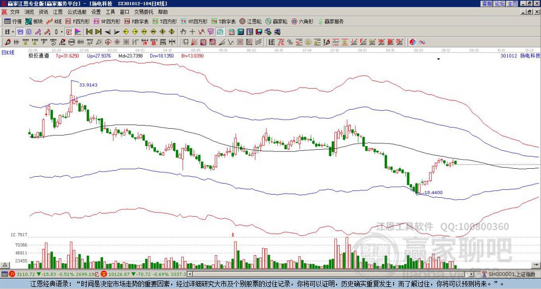Click the 行情 quotes toolbar button
This screenshot has width=541, height=289.
tap(13, 21)
